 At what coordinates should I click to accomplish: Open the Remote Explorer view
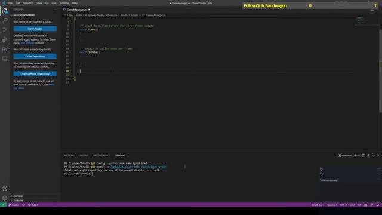(x=5, y=59)
